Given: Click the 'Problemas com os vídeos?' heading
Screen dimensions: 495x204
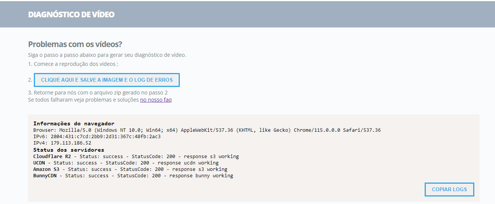Looking at the screenshot, I should pyautogui.click(x=75, y=44).
